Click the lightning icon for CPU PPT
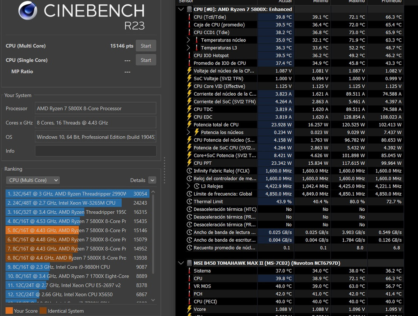Viewport: 418px width, 316px height. click(189, 163)
